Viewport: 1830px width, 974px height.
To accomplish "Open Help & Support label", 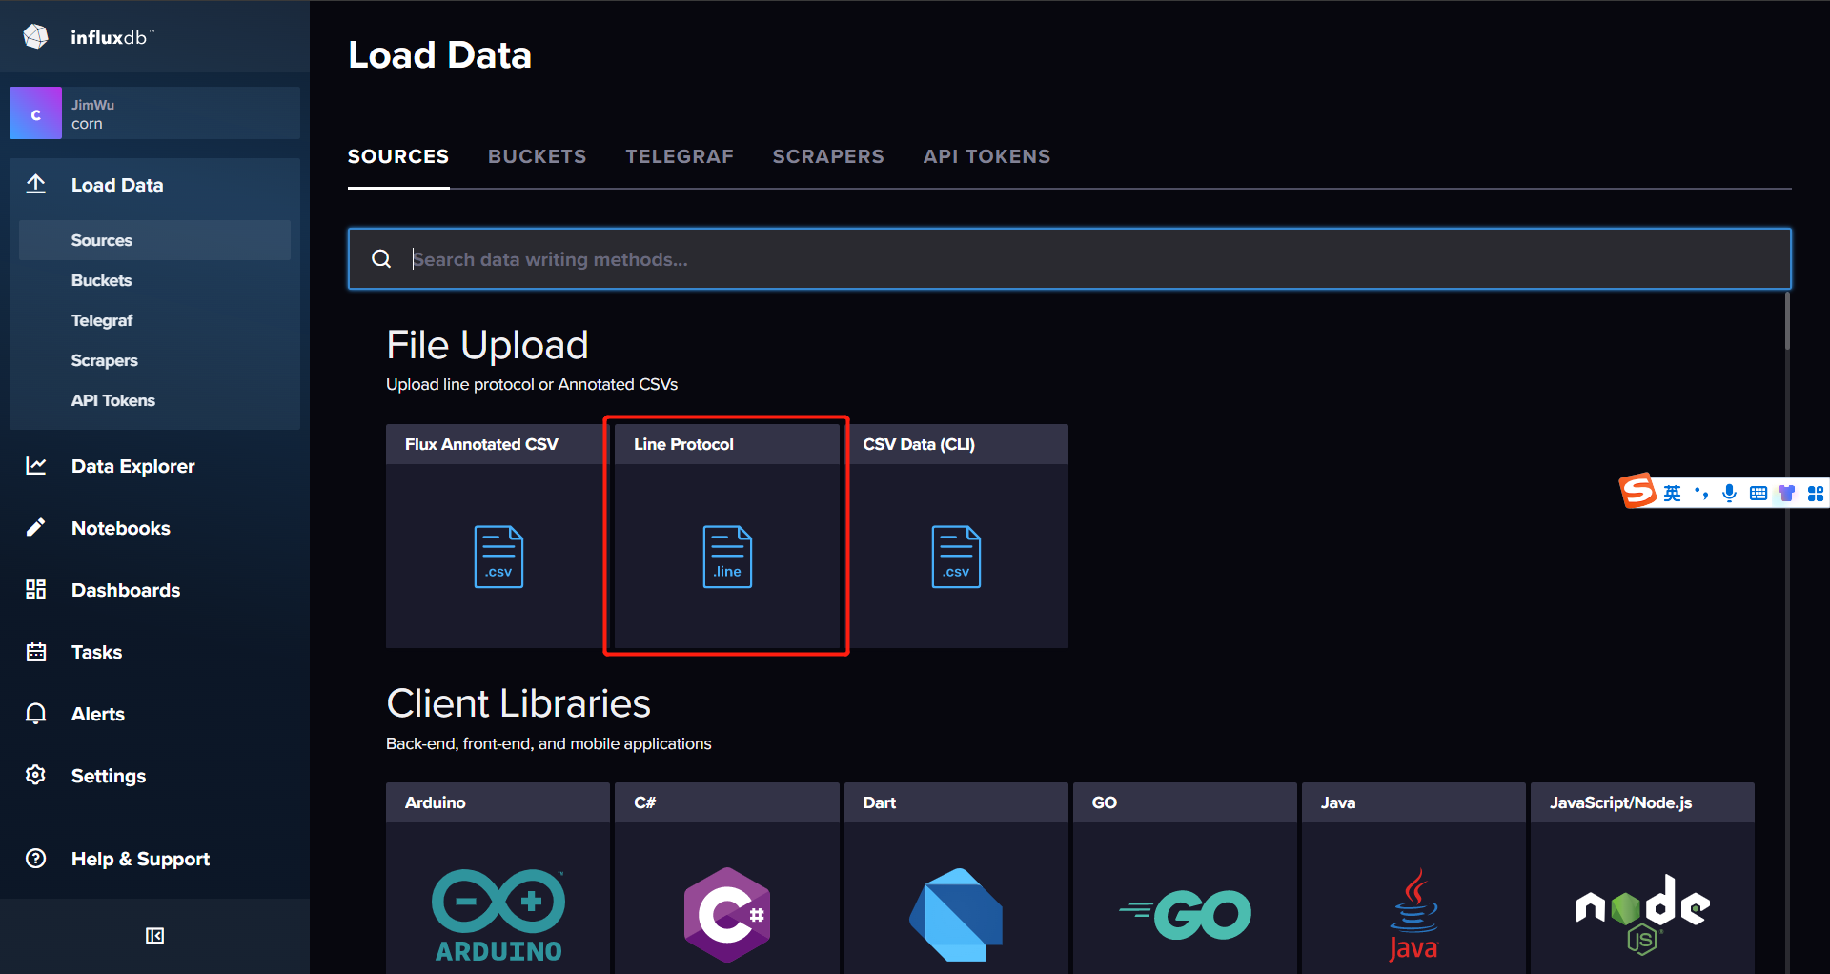I will (140, 859).
